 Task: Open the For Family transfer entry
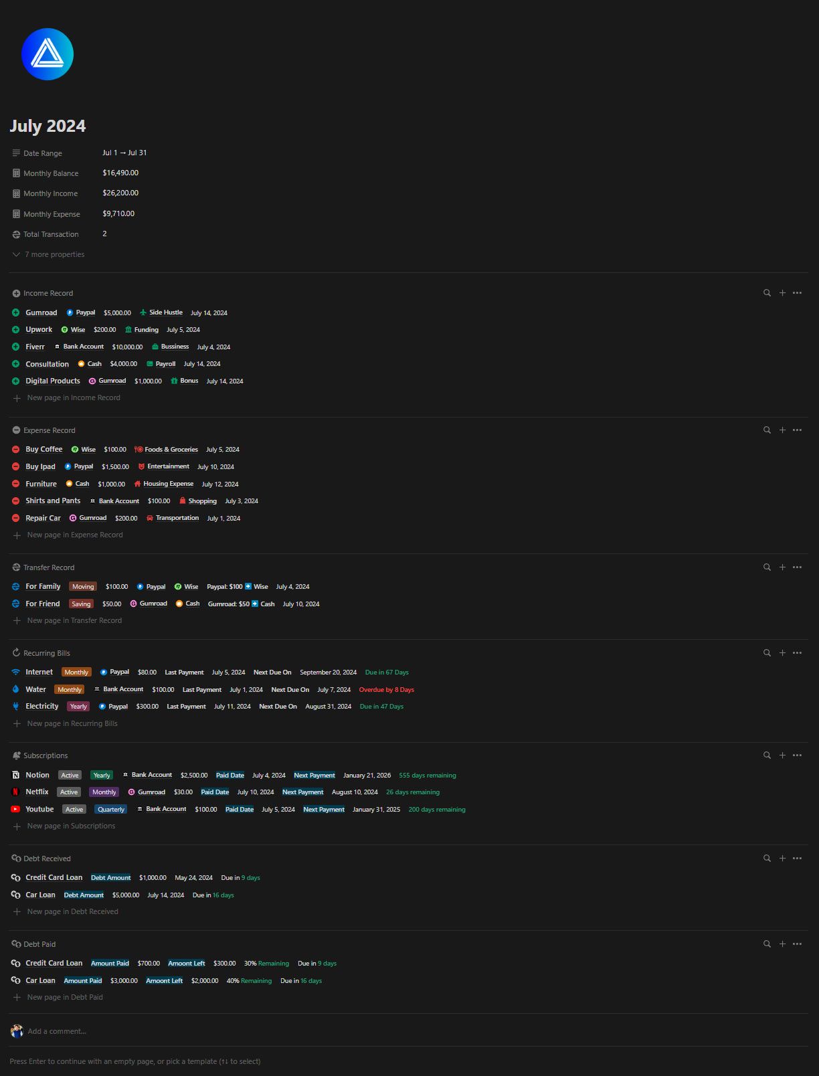coord(43,586)
